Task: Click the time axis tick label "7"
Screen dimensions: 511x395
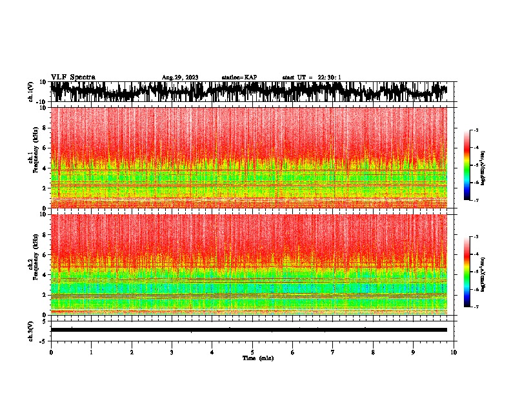Action: point(333,352)
